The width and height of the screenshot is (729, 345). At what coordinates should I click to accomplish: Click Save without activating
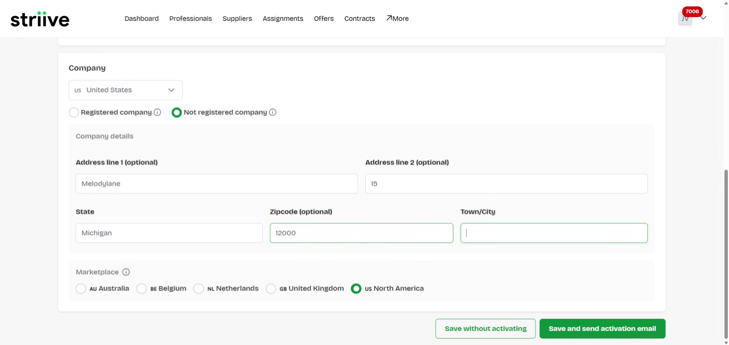coord(485,329)
